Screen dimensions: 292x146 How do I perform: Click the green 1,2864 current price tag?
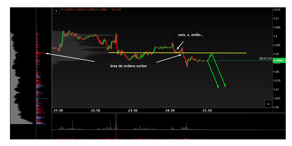pos(279,61)
